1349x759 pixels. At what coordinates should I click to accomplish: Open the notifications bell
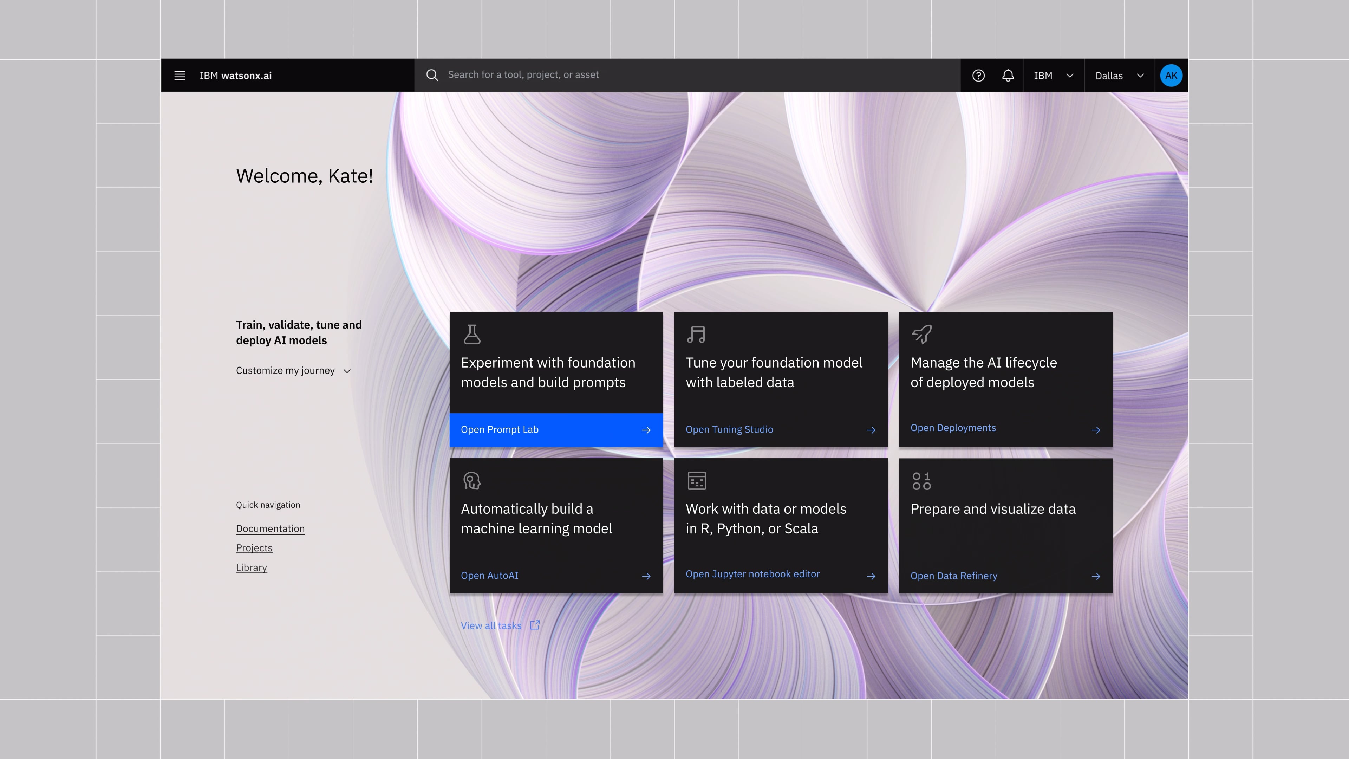coord(1008,76)
